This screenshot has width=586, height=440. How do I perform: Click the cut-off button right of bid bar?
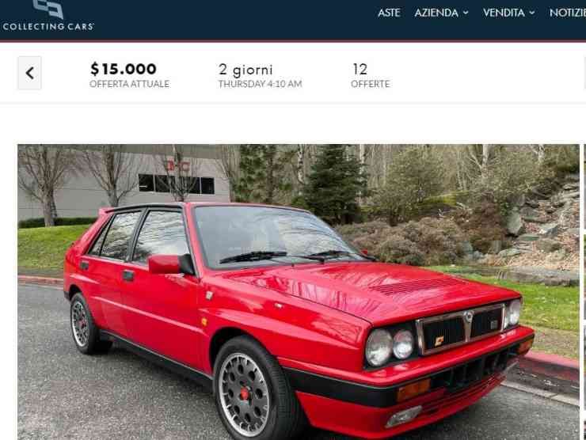click(584, 74)
